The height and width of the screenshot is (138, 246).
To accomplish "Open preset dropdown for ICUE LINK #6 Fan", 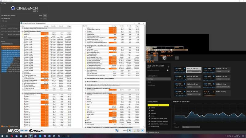I will (x=223, y=79).
